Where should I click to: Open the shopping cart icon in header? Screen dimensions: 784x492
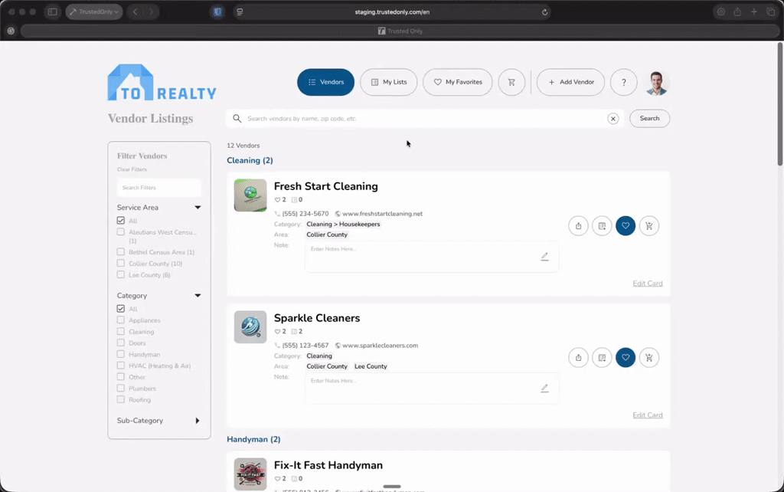(x=511, y=82)
